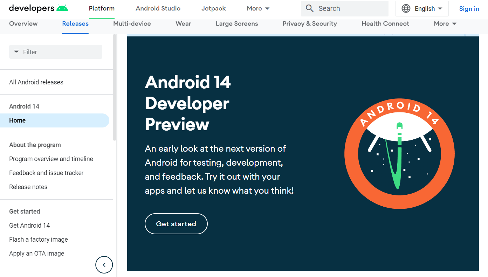Click the About the program heading
The height and width of the screenshot is (277, 488).
(x=35, y=145)
